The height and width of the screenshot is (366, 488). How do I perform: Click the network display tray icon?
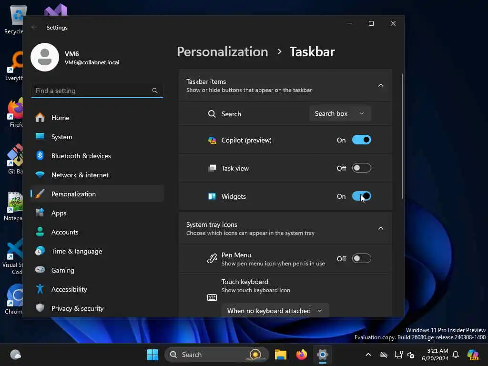(398, 355)
